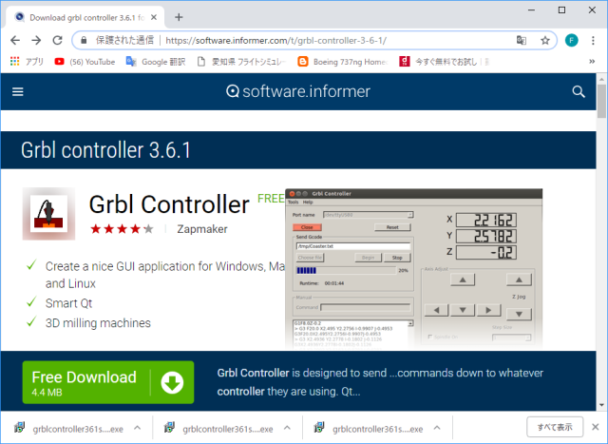Show more bookmarks with chevron
This screenshot has height=444, width=608.
pyautogui.click(x=592, y=61)
